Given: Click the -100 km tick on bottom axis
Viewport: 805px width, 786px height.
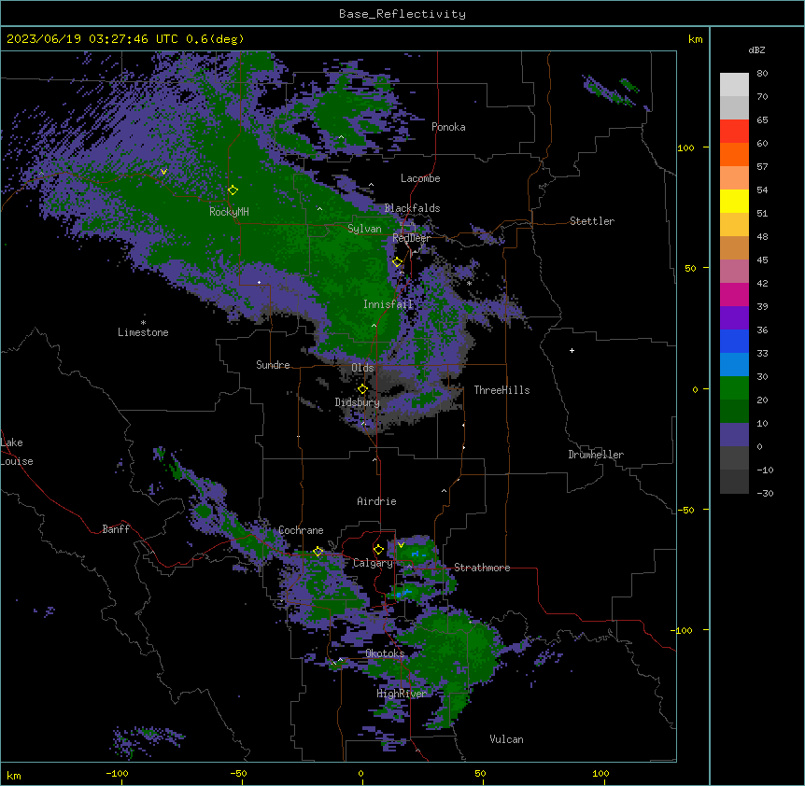Looking at the screenshot, I should pyautogui.click(x=117, y=773).
